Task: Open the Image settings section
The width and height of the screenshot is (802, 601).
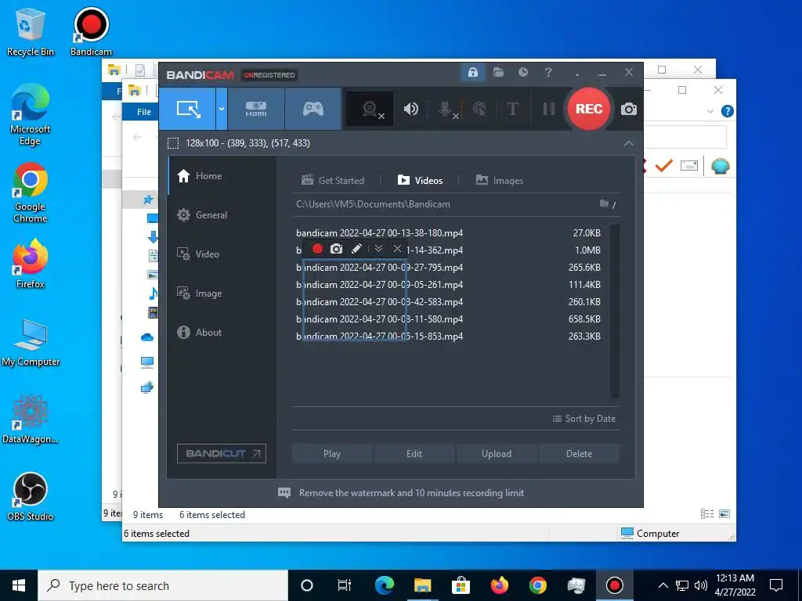Action: [x=222, y=293]
